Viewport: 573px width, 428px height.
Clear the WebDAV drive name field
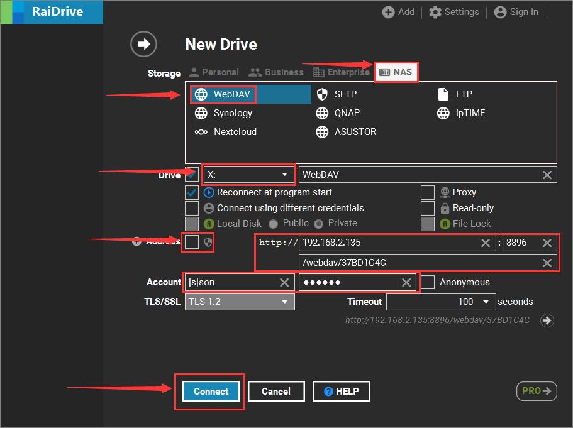[547, 175]
